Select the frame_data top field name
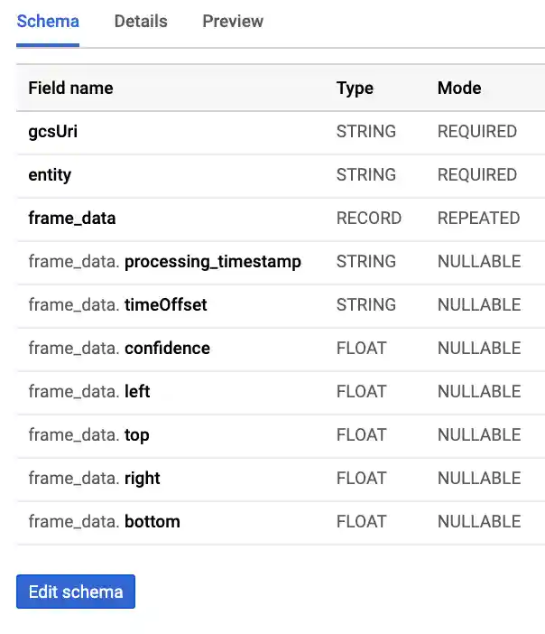The image size is (545, 634). 137,435
